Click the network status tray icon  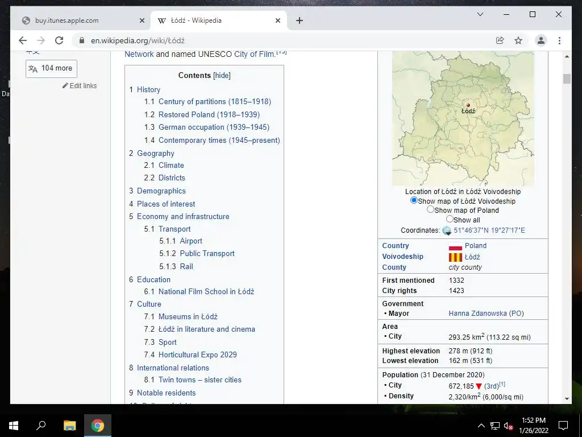[495, 426]
